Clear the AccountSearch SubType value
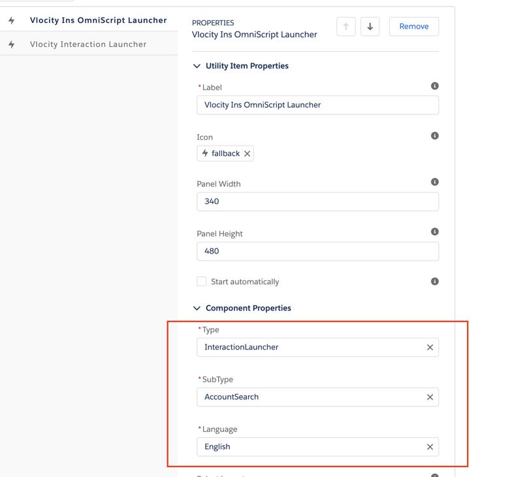 [x=430, y=397]
